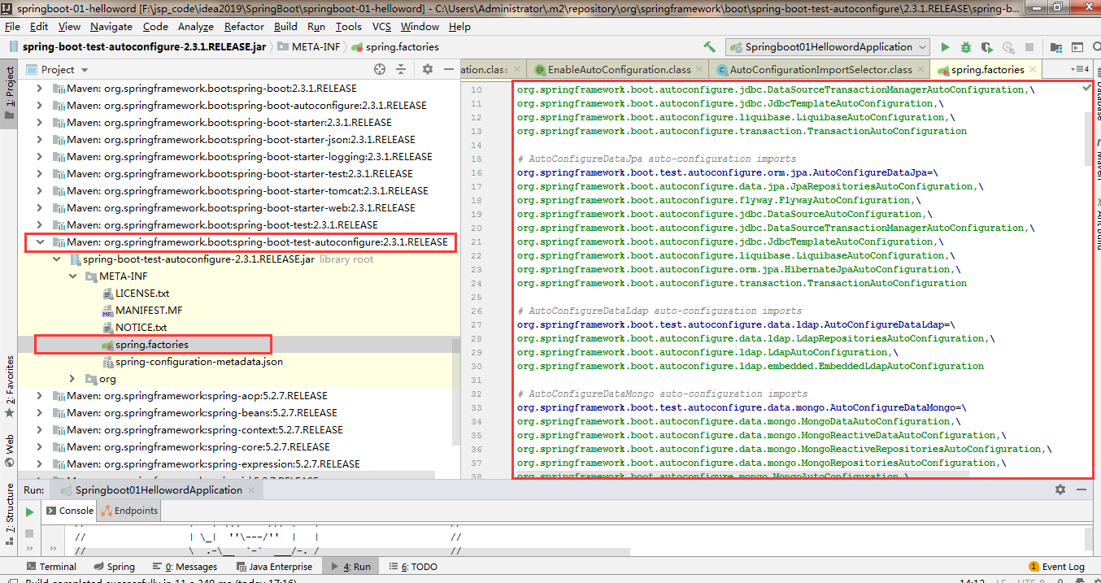Collapse all nodes in the Project panel
The height and width of the screenshot is (583, 1101).
point(403,69)
